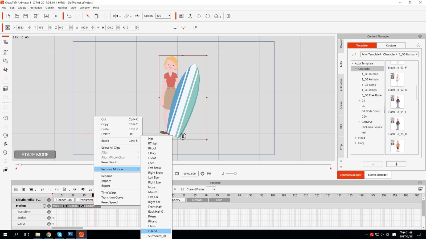
Task: Create a new project file
Action: [8, 16]
